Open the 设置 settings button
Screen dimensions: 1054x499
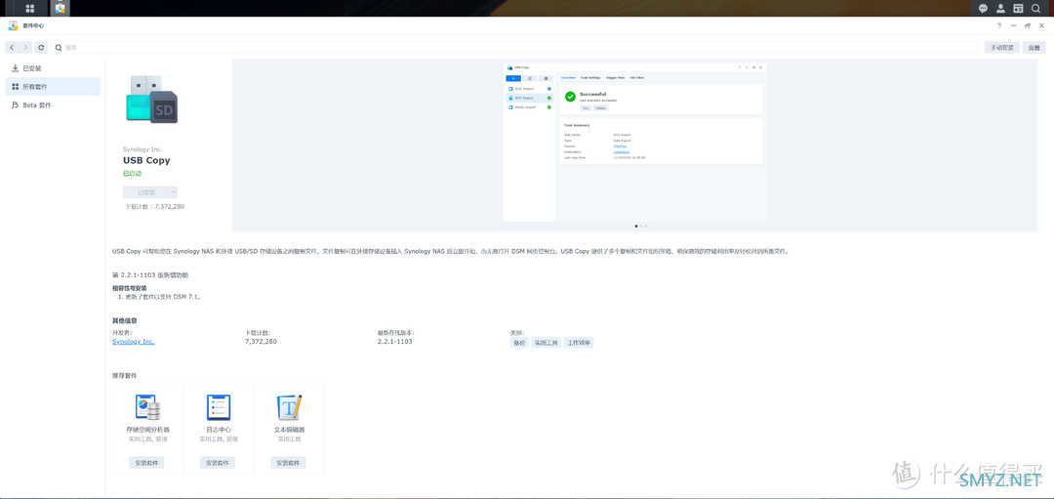[x=1034, y=48]
